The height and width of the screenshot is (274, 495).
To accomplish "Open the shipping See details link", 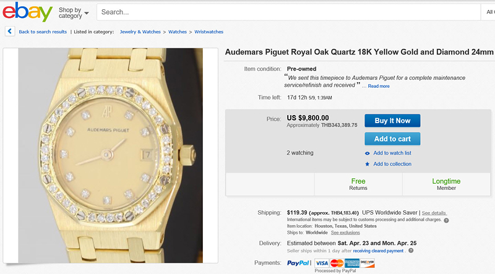I will (434, 213).
